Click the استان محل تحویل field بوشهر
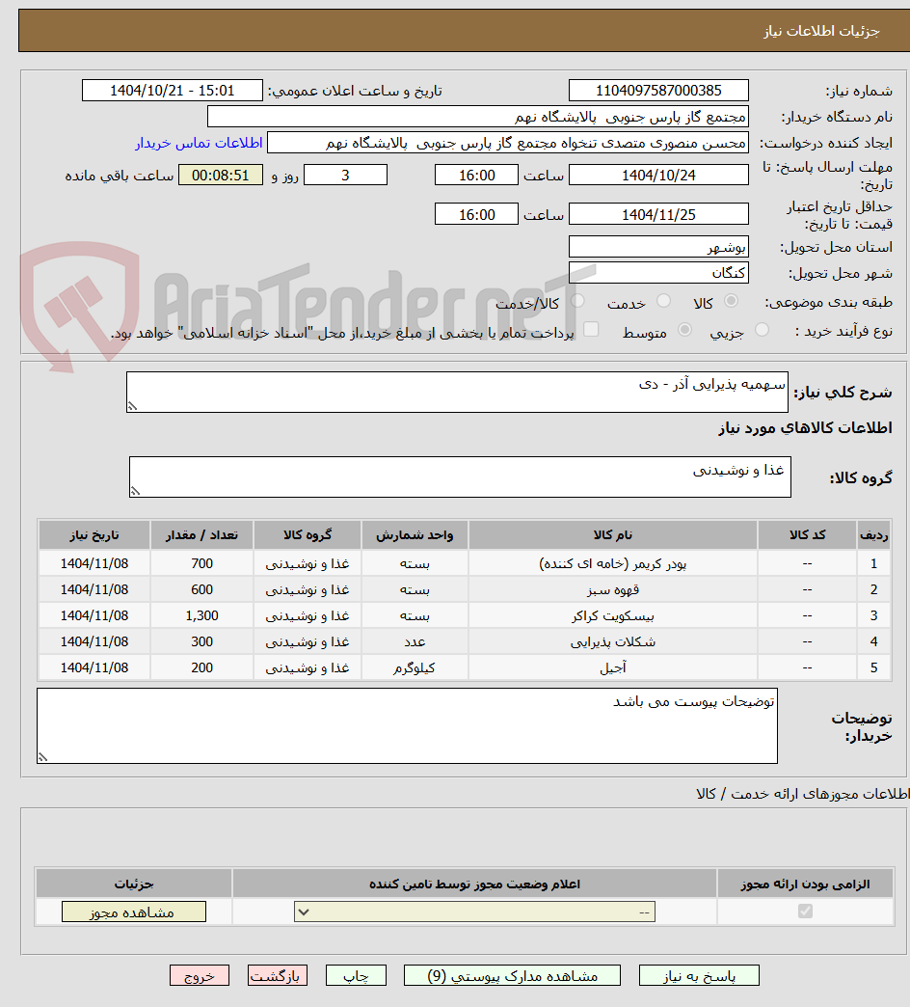 tap(658, 247)
